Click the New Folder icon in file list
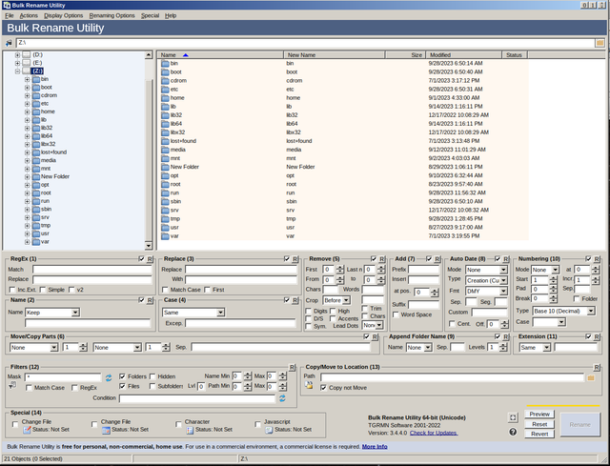Screen dimensions: 610x466 (165, 167)
